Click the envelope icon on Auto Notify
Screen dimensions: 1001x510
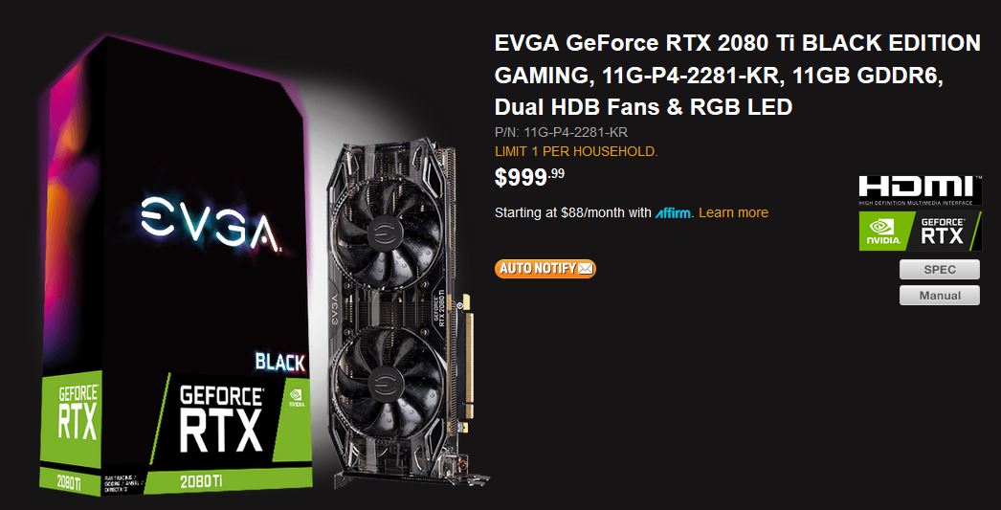click(x=586, y=269)
